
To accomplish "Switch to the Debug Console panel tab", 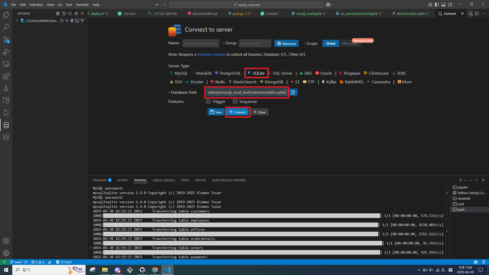I will coord(164,180).
